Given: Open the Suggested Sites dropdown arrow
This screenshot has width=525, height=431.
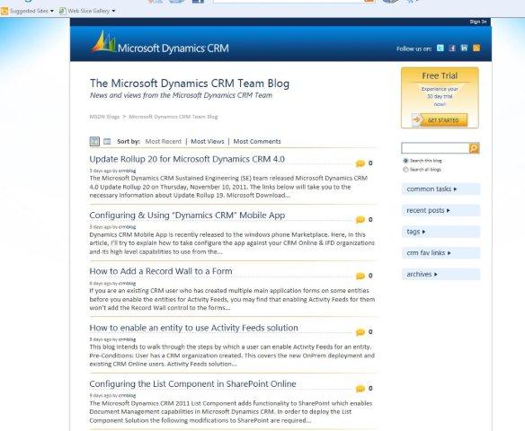Looking at the screenshot, I should (52, 11).
